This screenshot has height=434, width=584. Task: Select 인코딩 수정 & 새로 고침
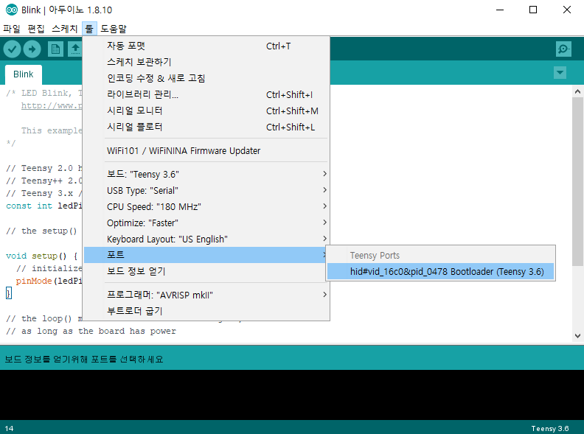(x=206, y=78)
